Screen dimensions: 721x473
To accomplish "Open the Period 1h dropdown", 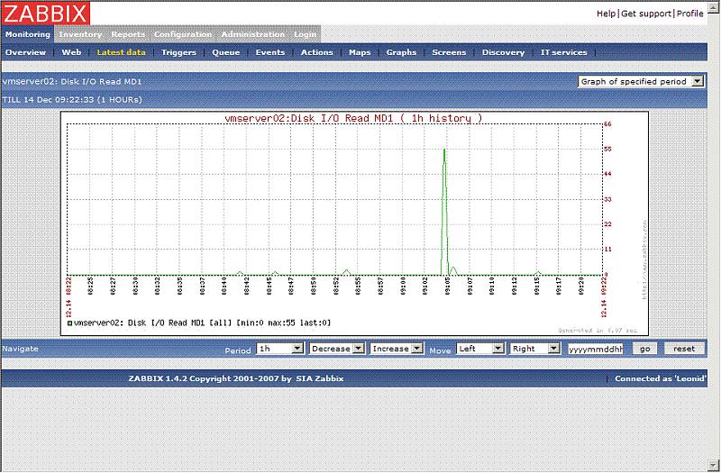I will click(x=280, y=349).
